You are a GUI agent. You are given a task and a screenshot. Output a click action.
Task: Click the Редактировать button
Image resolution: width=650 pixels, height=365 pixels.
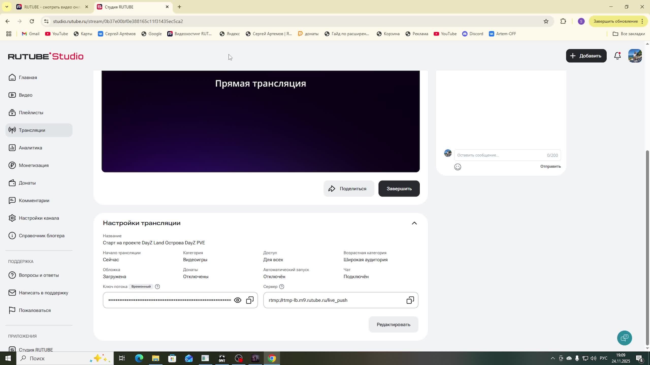point(393,324)
